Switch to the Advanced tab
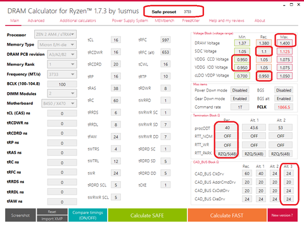 (36, 21)
